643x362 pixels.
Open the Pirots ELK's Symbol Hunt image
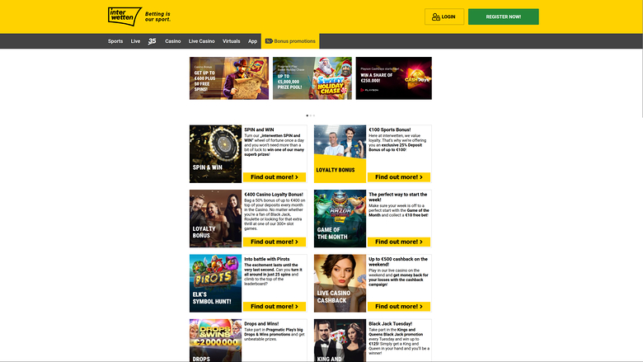[x=215, y=284]
